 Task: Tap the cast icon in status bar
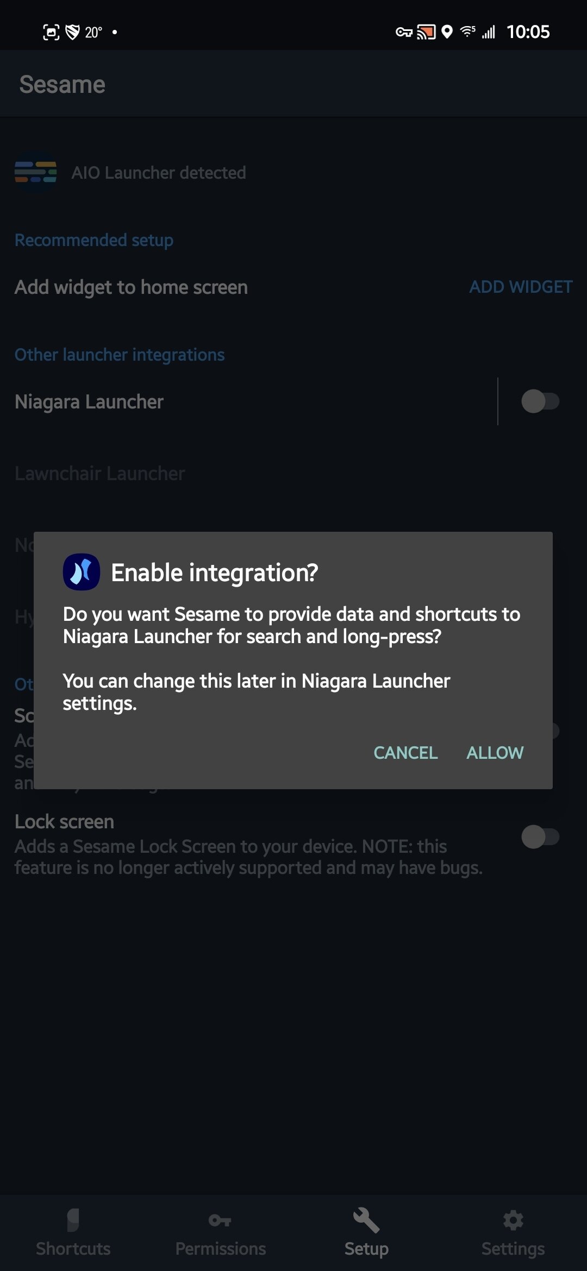pyautogui.click(x=426, y=32)
